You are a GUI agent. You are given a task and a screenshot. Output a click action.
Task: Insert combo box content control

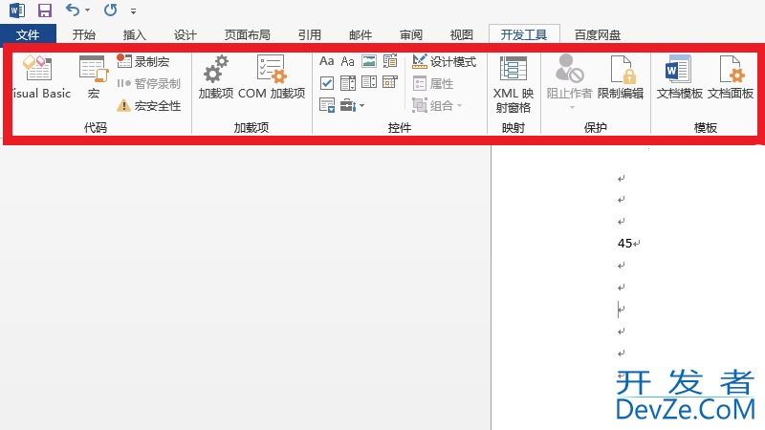click(x=347, y=83)
